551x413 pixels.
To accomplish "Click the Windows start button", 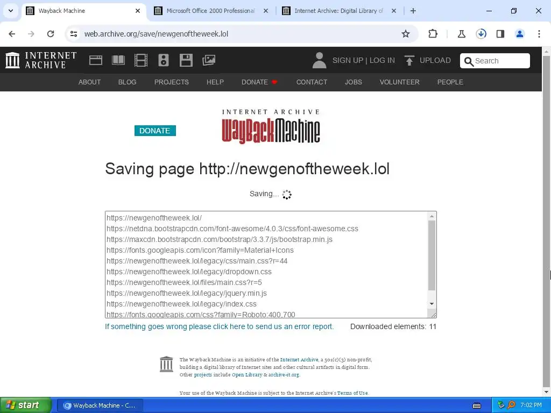I will (x=26, y=405).
